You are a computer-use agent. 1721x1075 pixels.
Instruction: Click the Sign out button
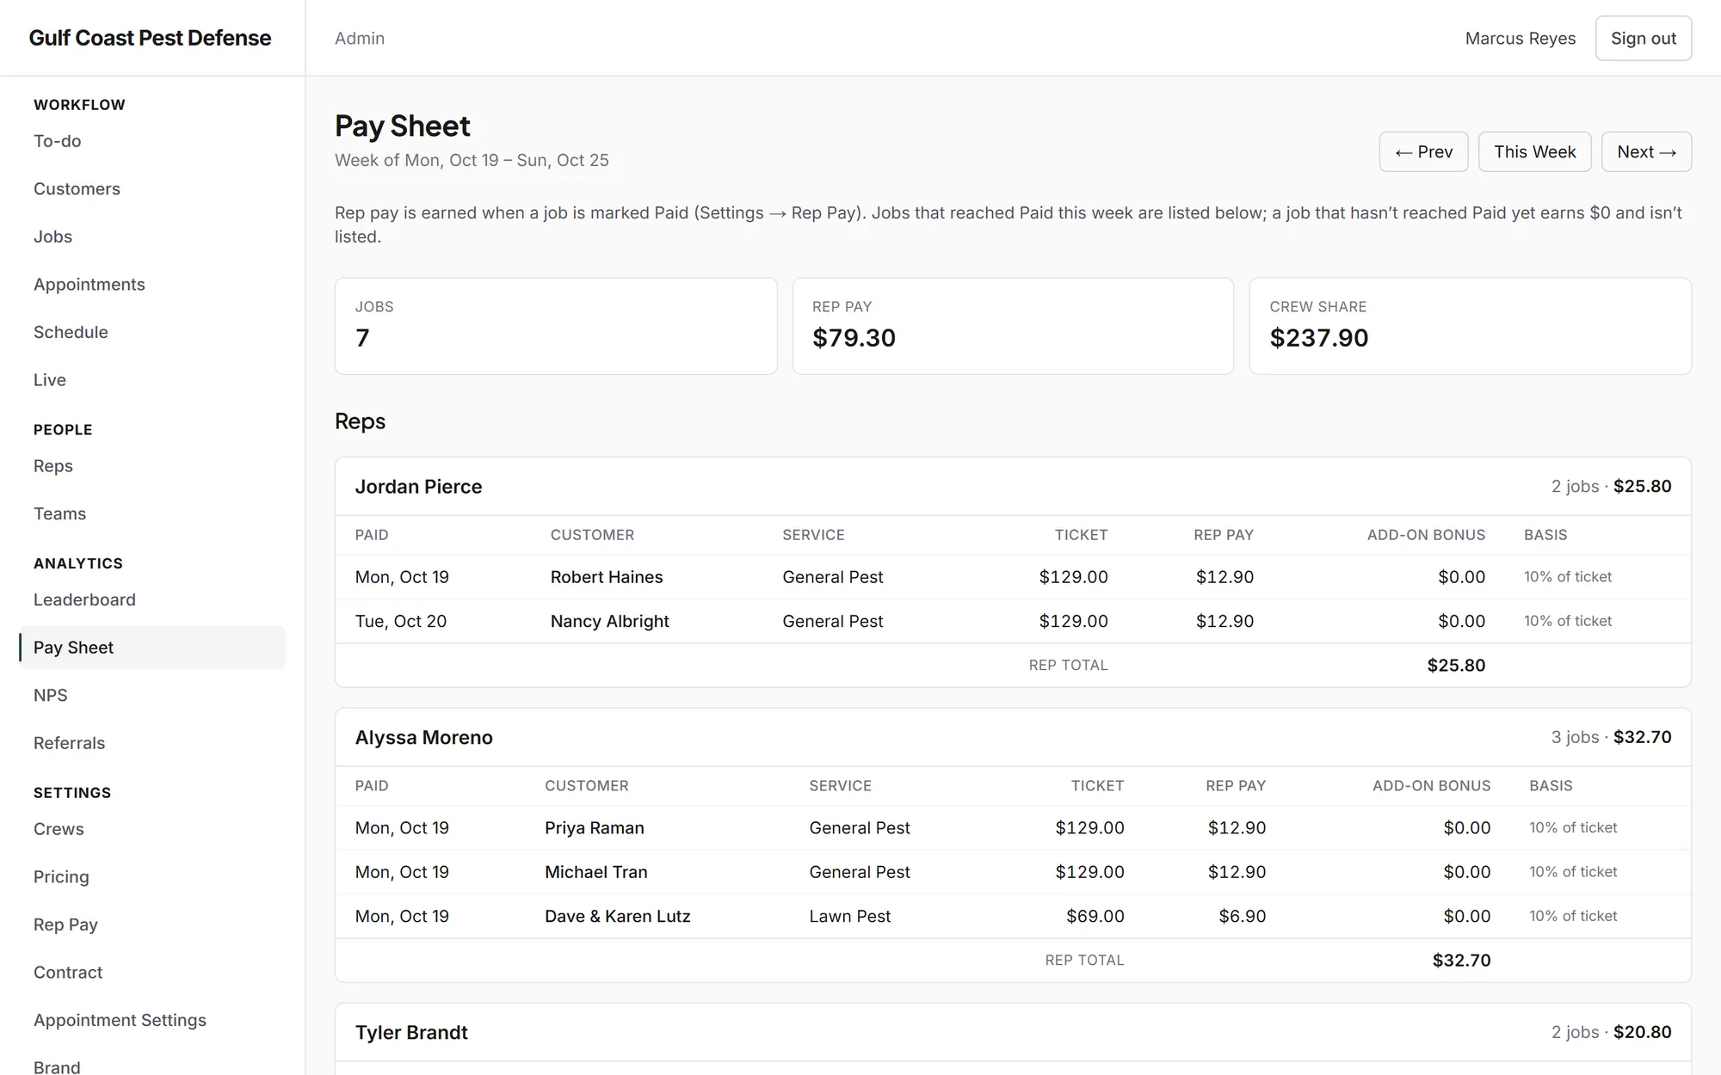pyautogui.click(x=1643, y=39)
